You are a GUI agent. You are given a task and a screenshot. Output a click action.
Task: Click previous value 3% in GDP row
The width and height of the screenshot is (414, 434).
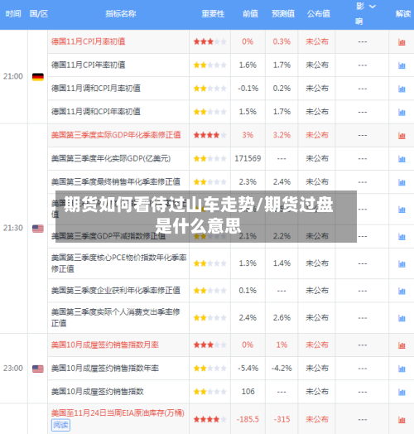248,135
